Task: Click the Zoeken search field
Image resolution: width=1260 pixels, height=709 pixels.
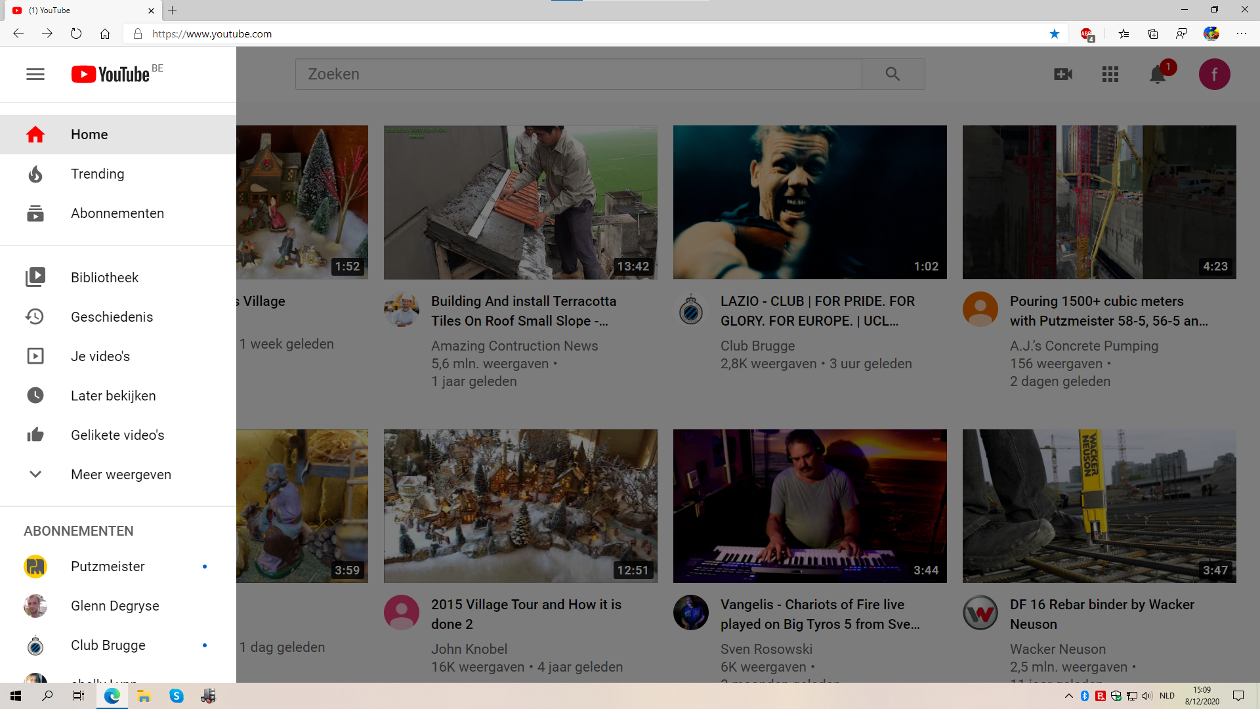Action: coord(577,74)
